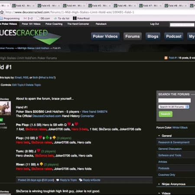Image resolution: width=195 pixels, height=195 pixels.
Task: Open the Research & Development forum
Action: [x=174, y=143]
